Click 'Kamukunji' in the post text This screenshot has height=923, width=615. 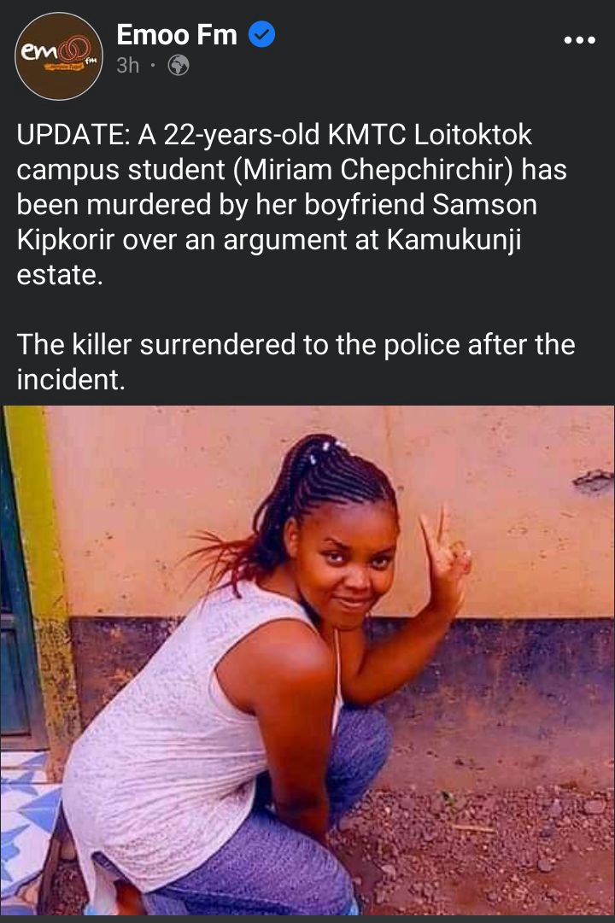point(454,240)
